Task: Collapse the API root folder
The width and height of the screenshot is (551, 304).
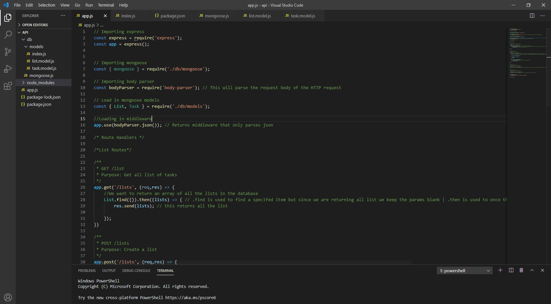Action: 44,32
